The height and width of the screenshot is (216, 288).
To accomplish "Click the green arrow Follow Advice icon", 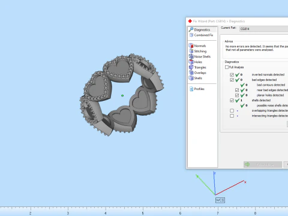I will [247, 164].
